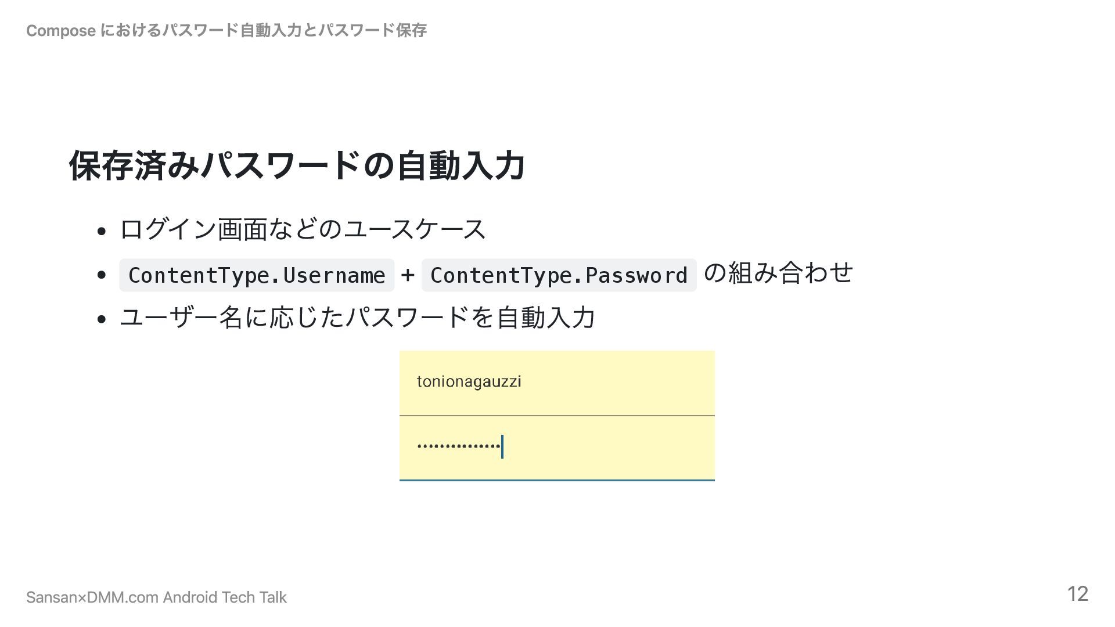1115x627 pixels.
Task: Click the bullet ログイン画面などのユースケース
Action: coord(303,229)
